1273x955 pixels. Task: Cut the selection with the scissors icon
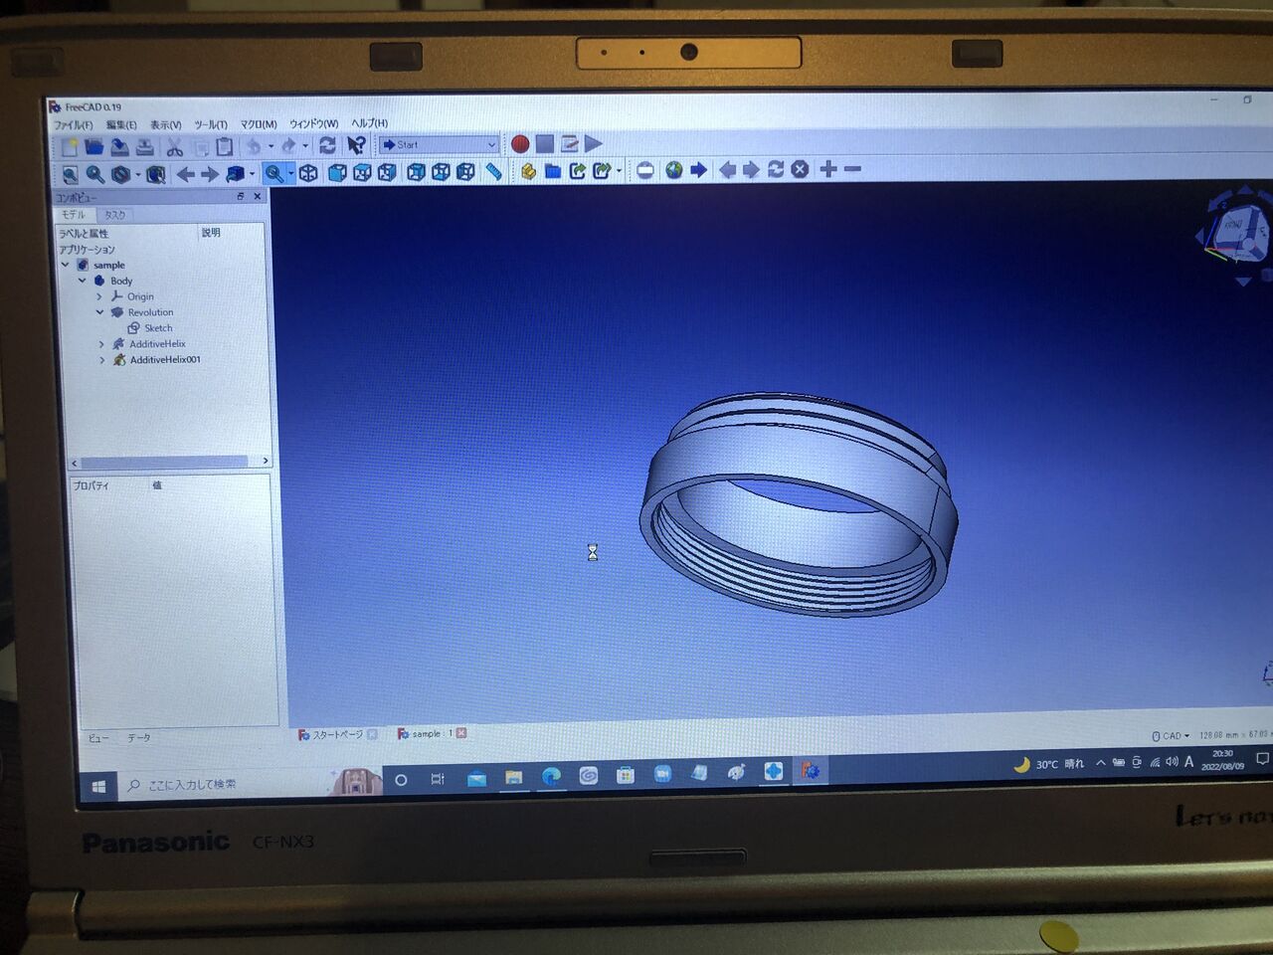coord(175,147)
